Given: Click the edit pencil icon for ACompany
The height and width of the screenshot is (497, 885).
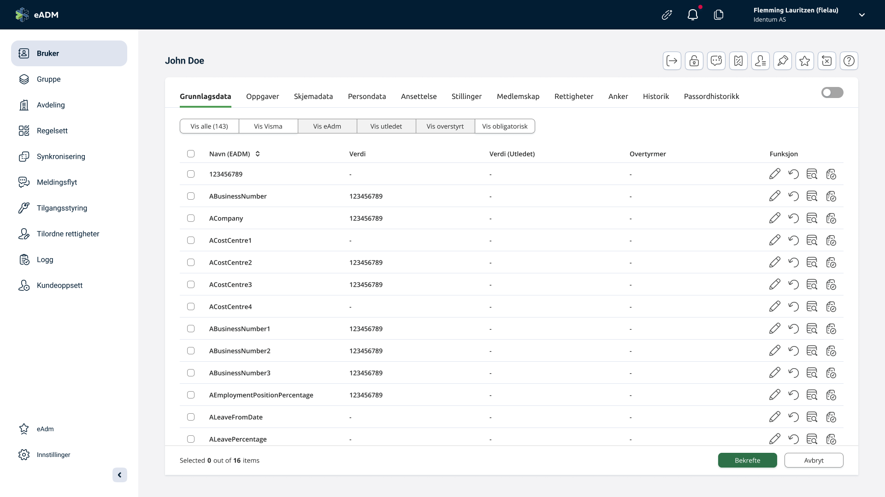Looking at the screenshot, I should click(x=774, y=218).
